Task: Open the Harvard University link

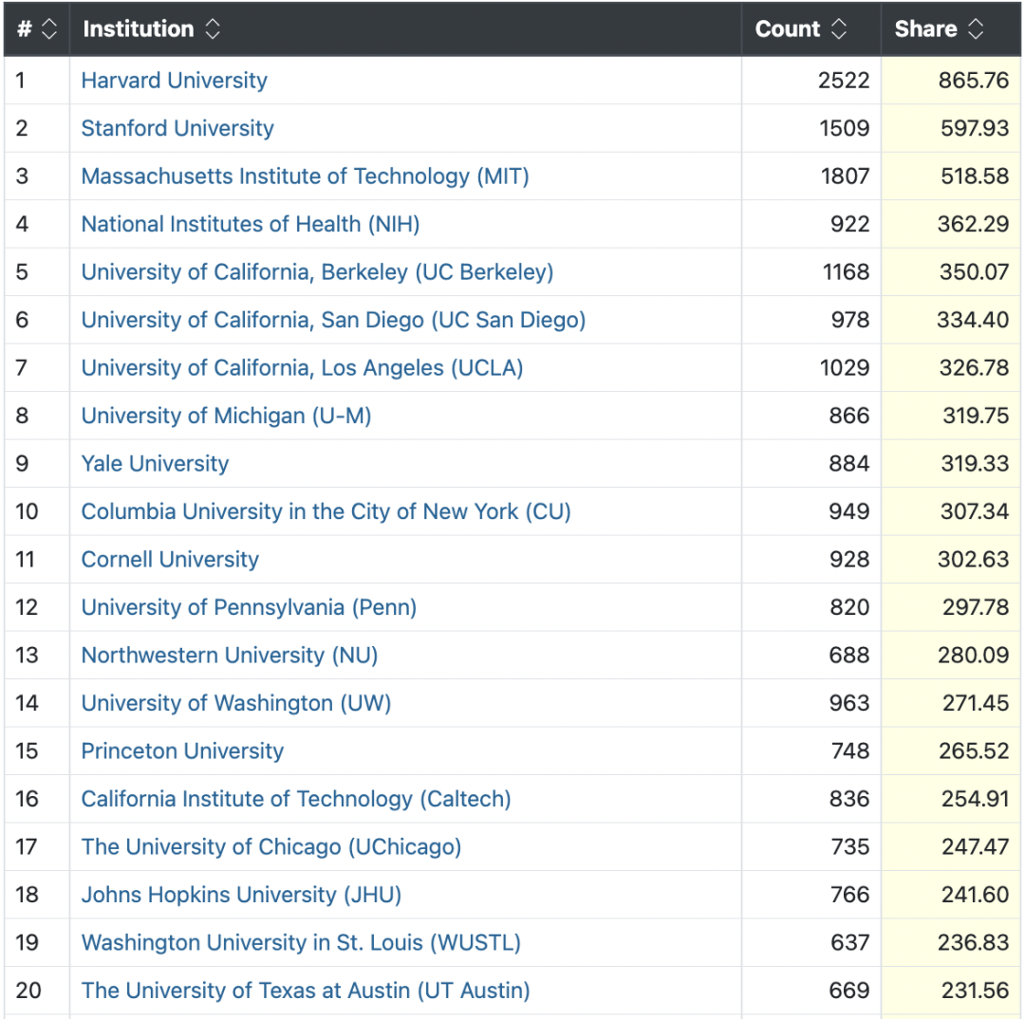Action: click(x=174, y=81)
